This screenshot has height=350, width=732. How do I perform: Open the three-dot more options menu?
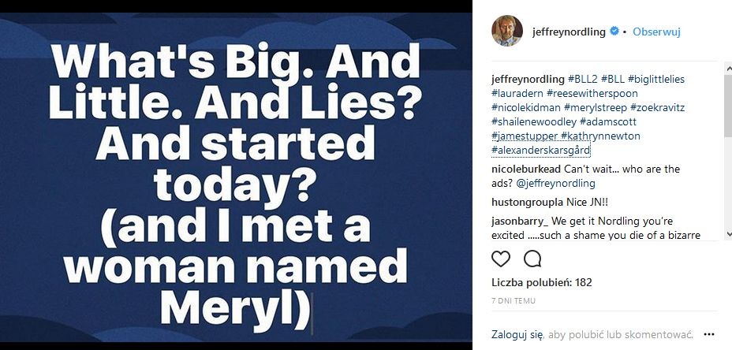point(708,333)
